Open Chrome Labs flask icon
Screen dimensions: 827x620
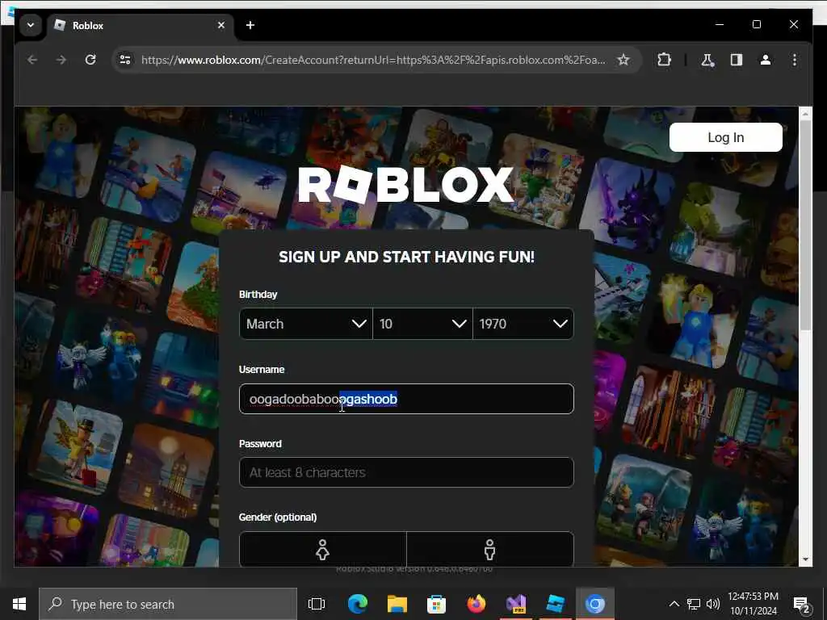[707, 60]
